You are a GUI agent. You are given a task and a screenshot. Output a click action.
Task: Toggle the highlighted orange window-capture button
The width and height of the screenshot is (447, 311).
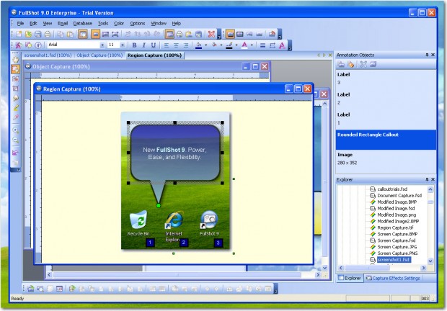coord(83,34)
